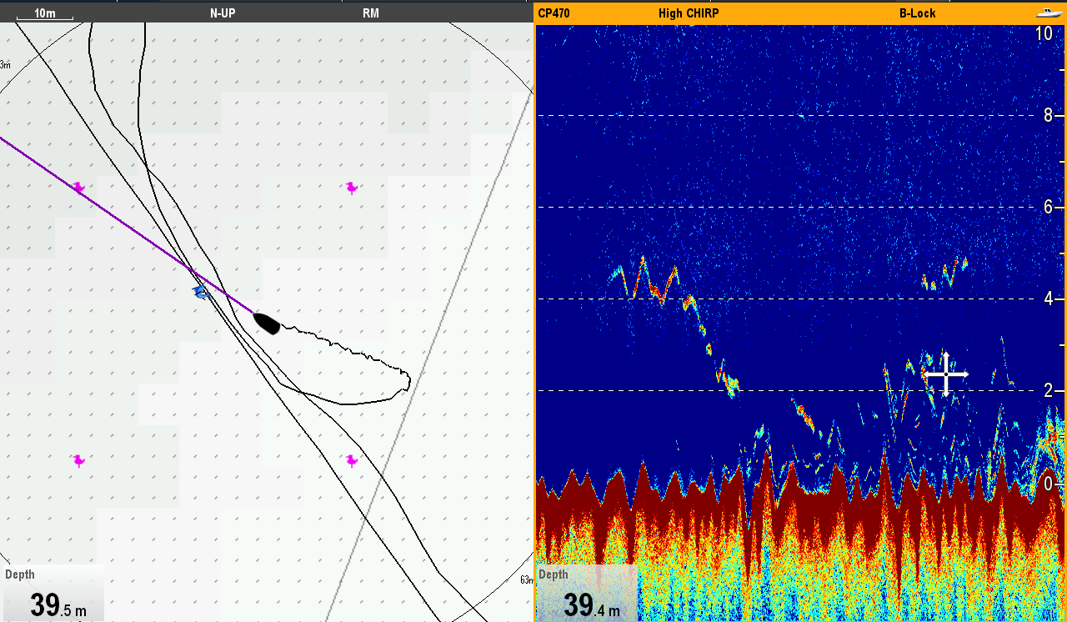Select the upper-right magenta bird waypoint
The image size is (1067, 622).
point(352,188)
